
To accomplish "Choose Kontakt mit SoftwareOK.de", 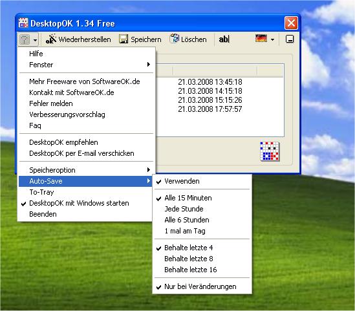I will [x=86, y=92].
